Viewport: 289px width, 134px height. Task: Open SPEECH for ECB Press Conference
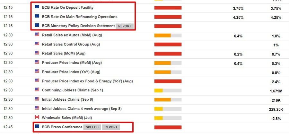(x=92, y=127)
